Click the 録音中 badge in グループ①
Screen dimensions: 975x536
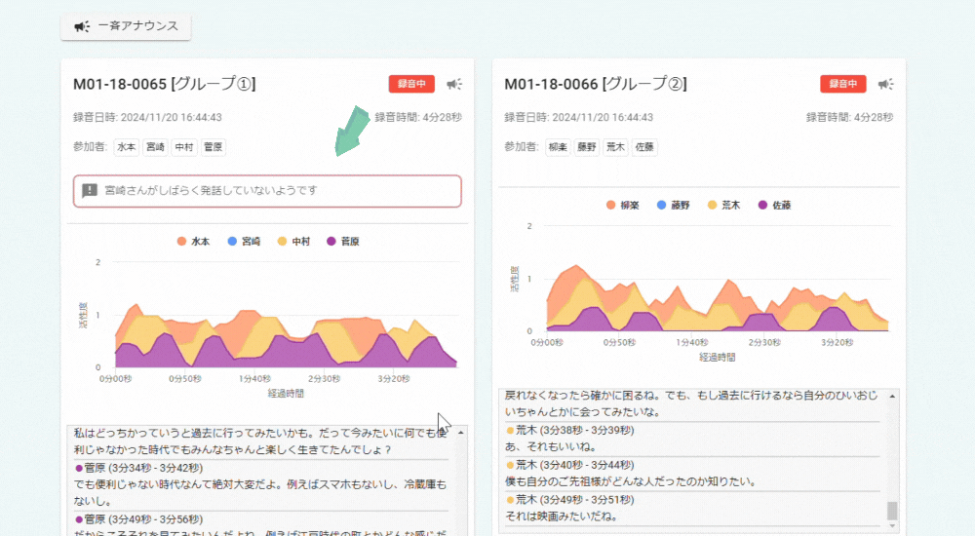tap(411, 85)
